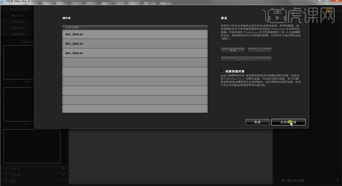The height and width of the screenshot is (186, 342).
Task: Select the IMG_9866.tif file row
Action: [135, 53]
